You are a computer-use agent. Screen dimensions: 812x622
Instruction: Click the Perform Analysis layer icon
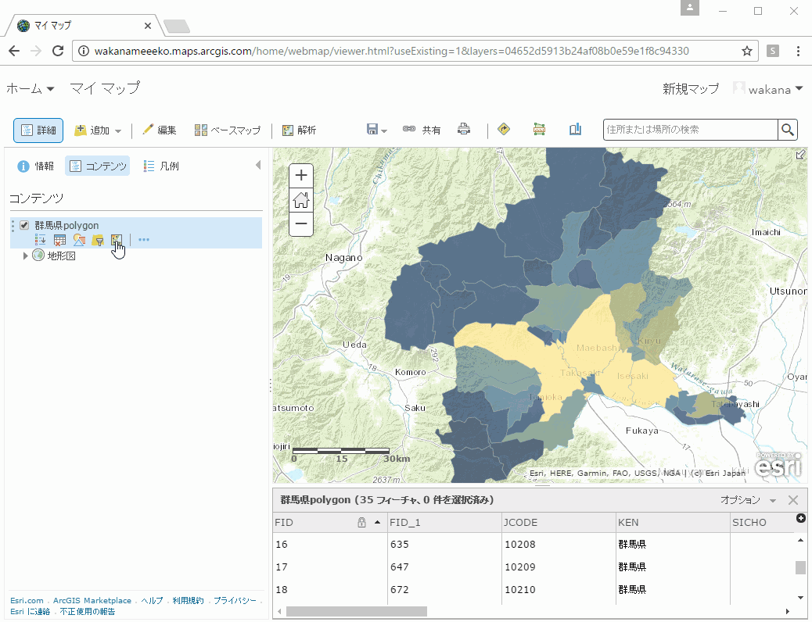pos(116,240)
